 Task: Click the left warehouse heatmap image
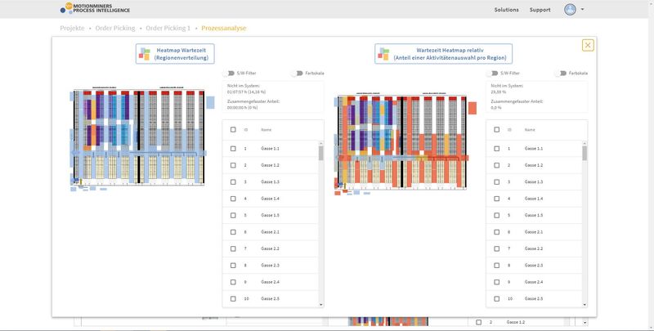coord(141,139)
